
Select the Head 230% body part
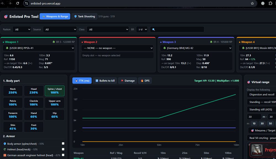pos(34,91)
